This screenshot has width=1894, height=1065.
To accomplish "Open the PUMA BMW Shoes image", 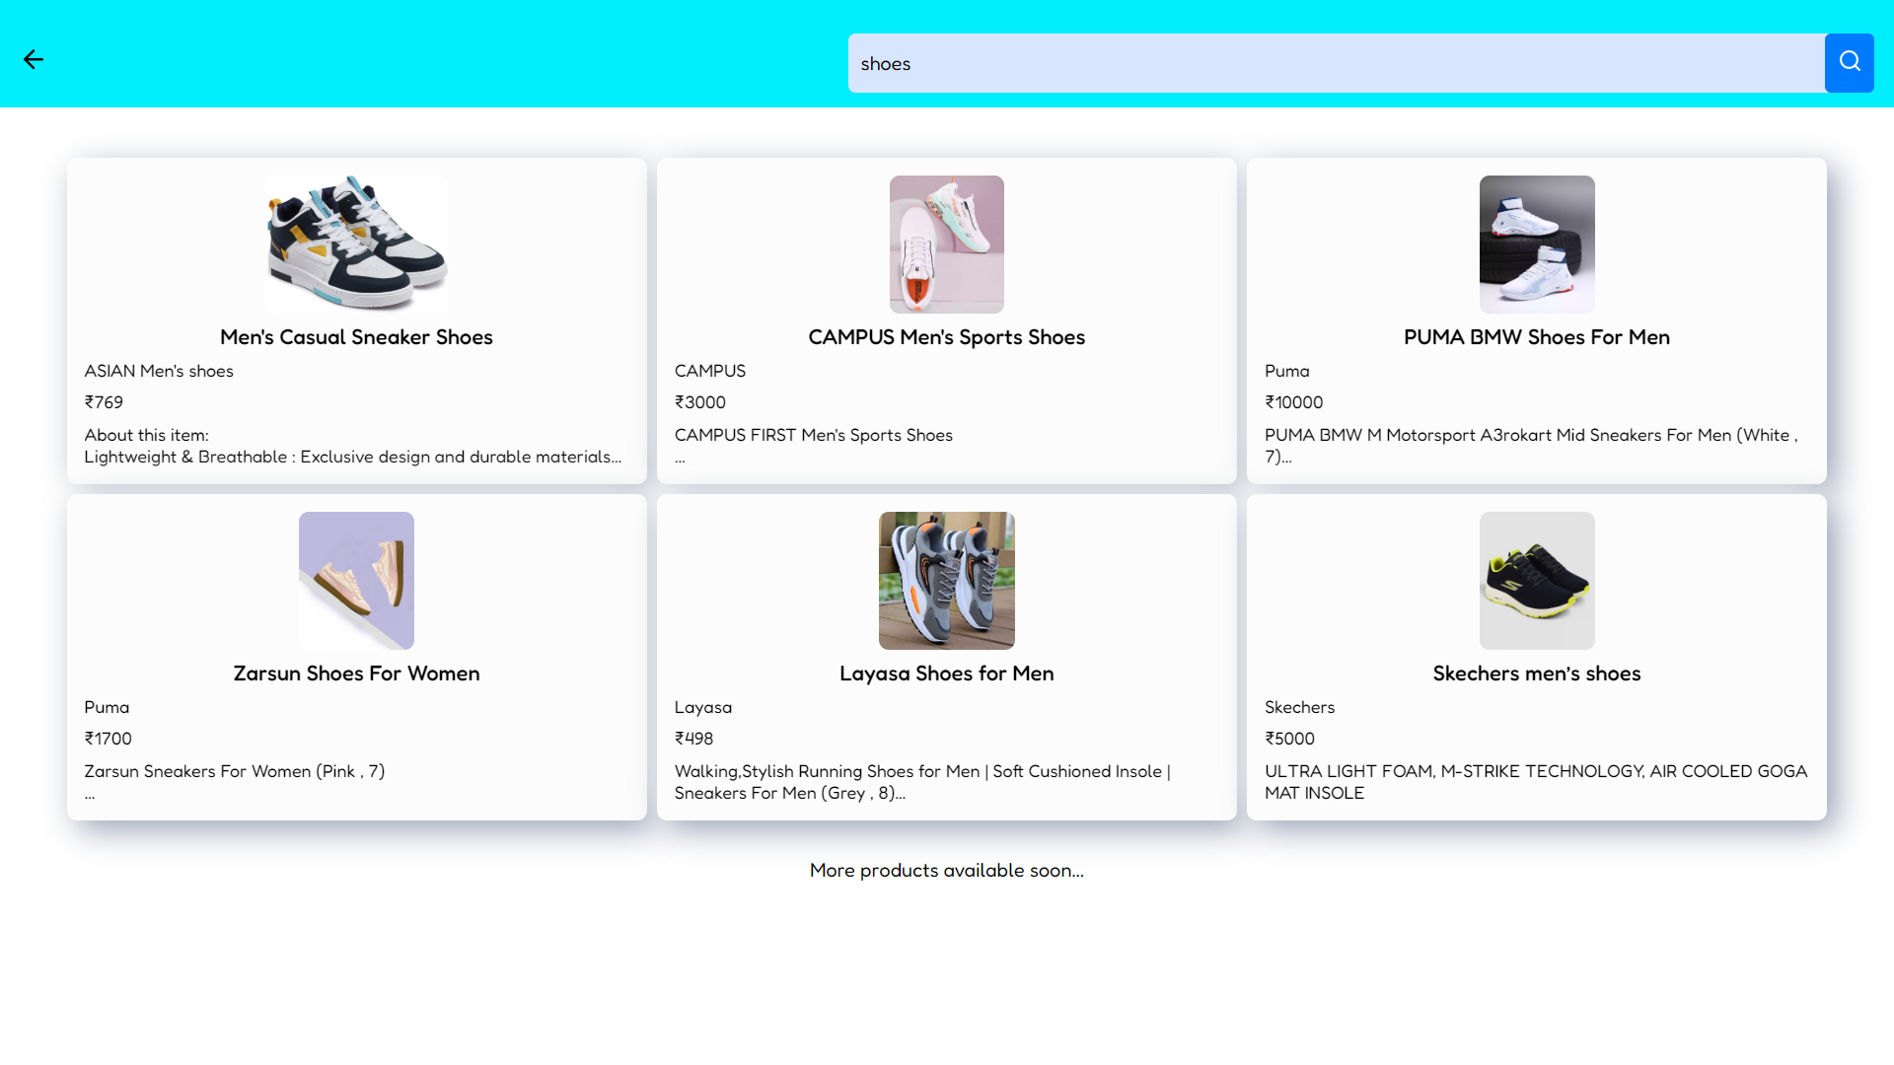I will 1537,245.
